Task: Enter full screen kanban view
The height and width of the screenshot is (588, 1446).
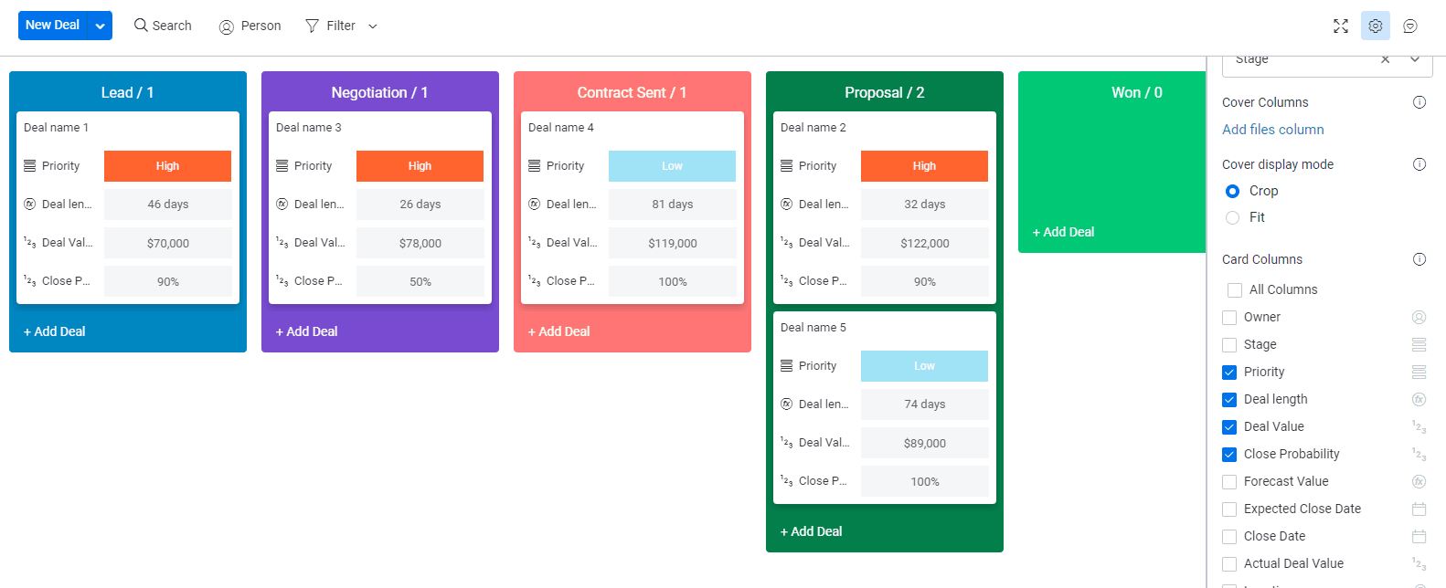Action: click(1340, 26)
